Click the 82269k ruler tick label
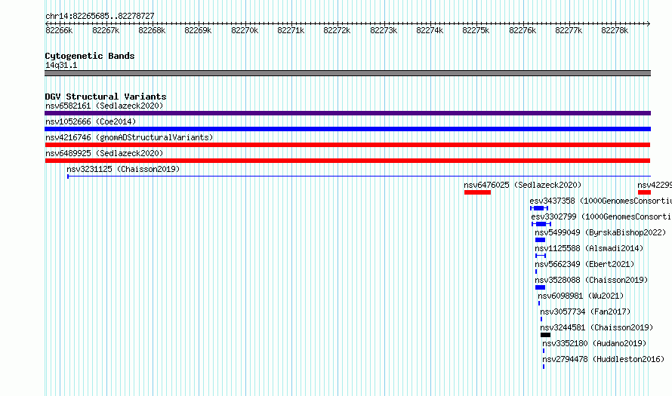The height and width of the screenshot is (396, 672). (x=198, y=30)
